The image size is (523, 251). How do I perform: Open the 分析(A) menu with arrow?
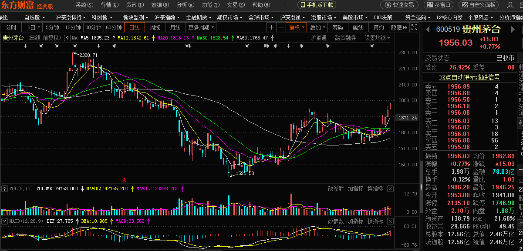tap(186, 5)
